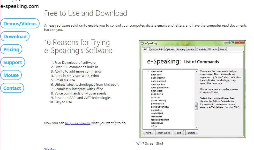The width and height of the screenshot is (254, 150).
Task: Click the Edit button
Action: click(x=179, y=133)
